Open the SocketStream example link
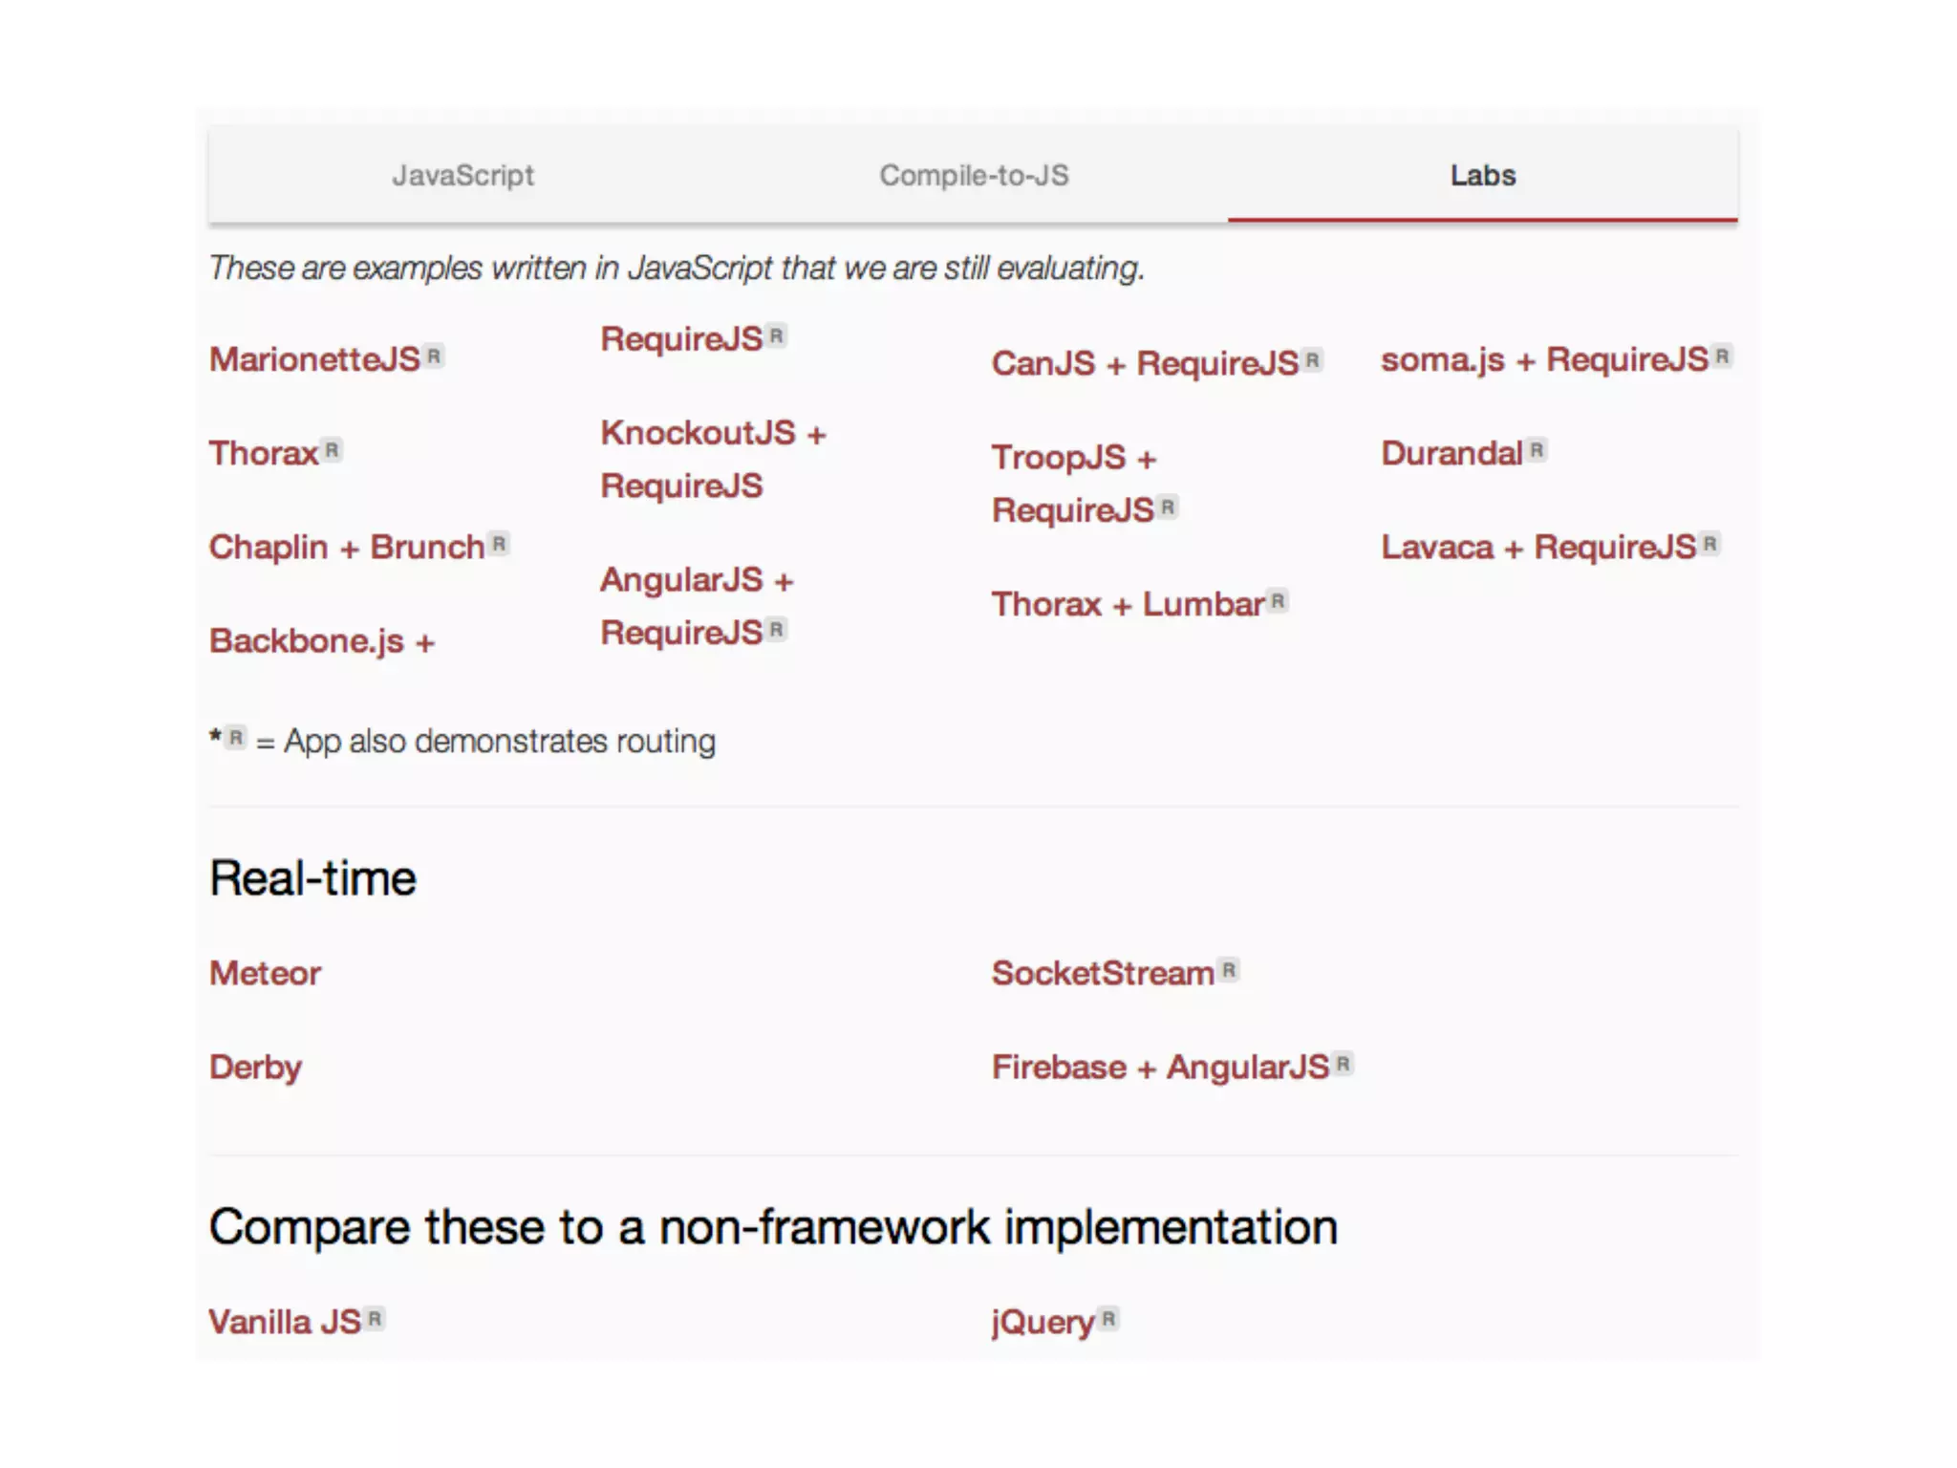Viewport: 1957px width, 1468px height. pyautogui.click(x=1102, y=974)
